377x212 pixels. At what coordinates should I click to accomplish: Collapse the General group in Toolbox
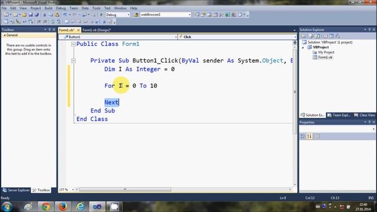click(x=5, y=35)
